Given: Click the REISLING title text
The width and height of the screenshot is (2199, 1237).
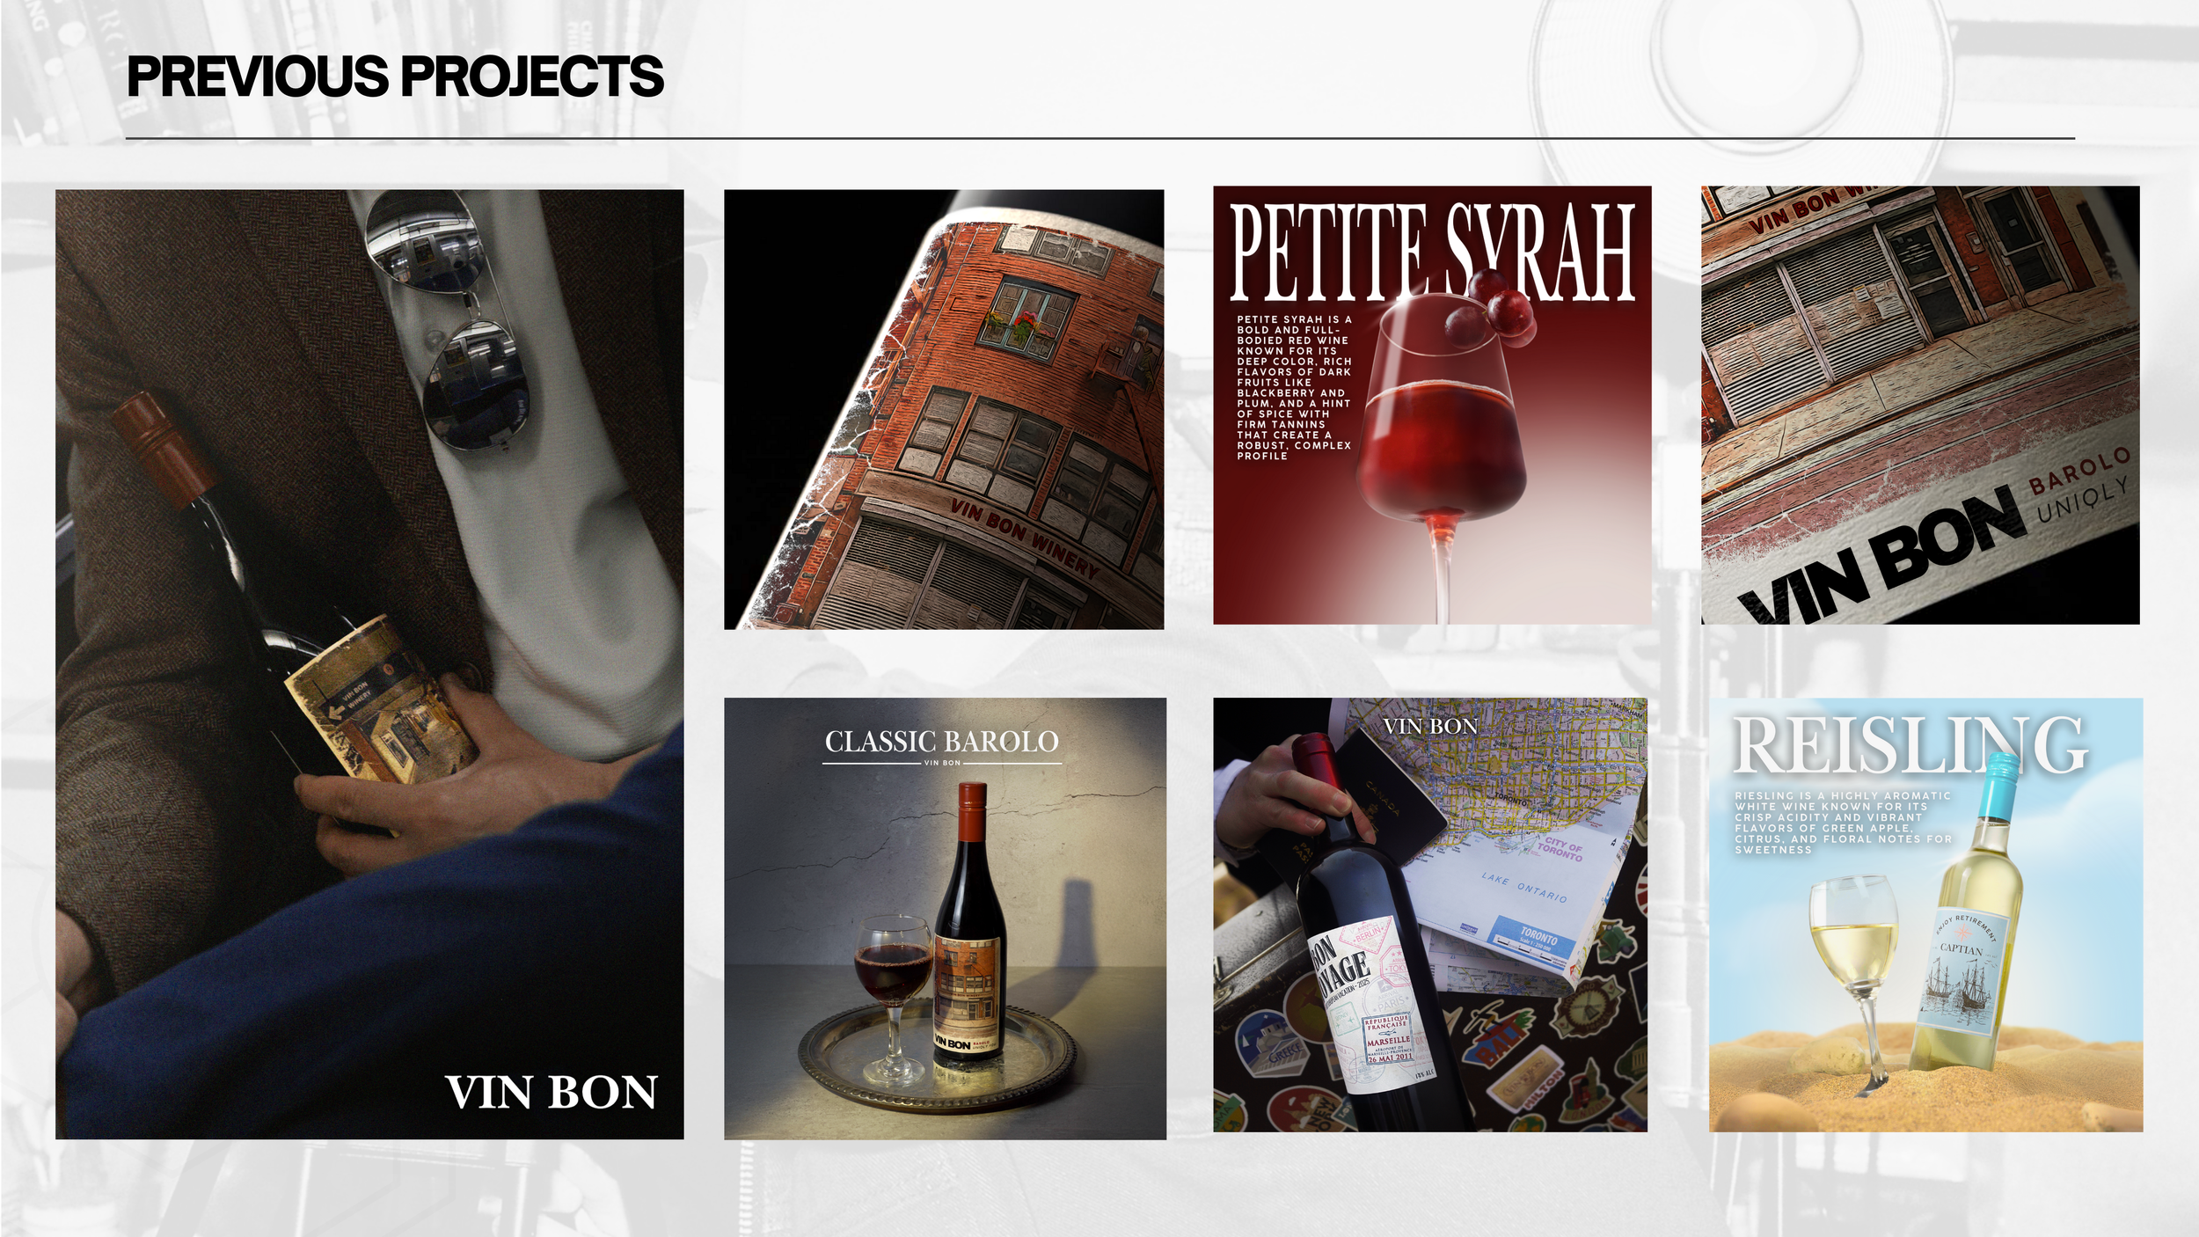Looking at the screenshot, I should [x=1910, y=746].
